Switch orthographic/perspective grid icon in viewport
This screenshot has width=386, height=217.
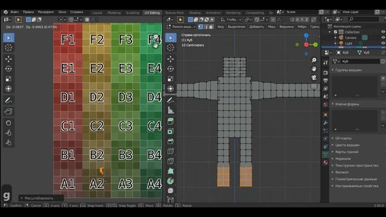tap(314, 86)
